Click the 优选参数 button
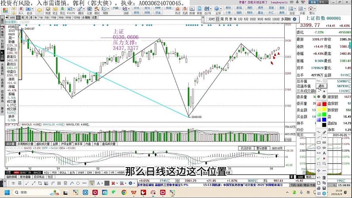The height and width of the screenshot is (198, 352). (246, 148)
